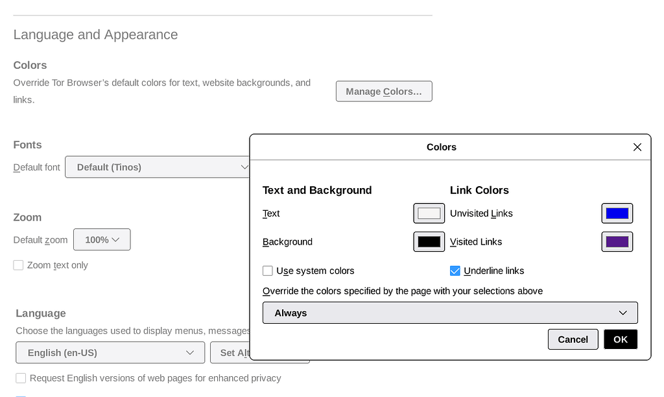Check Request English versions of web pages

(x=20, y=378)
